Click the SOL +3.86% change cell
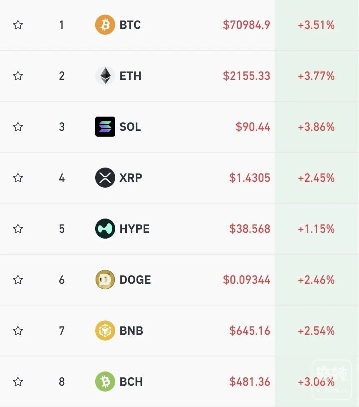Screen dimensions: 359x407 tap(316, 127)
